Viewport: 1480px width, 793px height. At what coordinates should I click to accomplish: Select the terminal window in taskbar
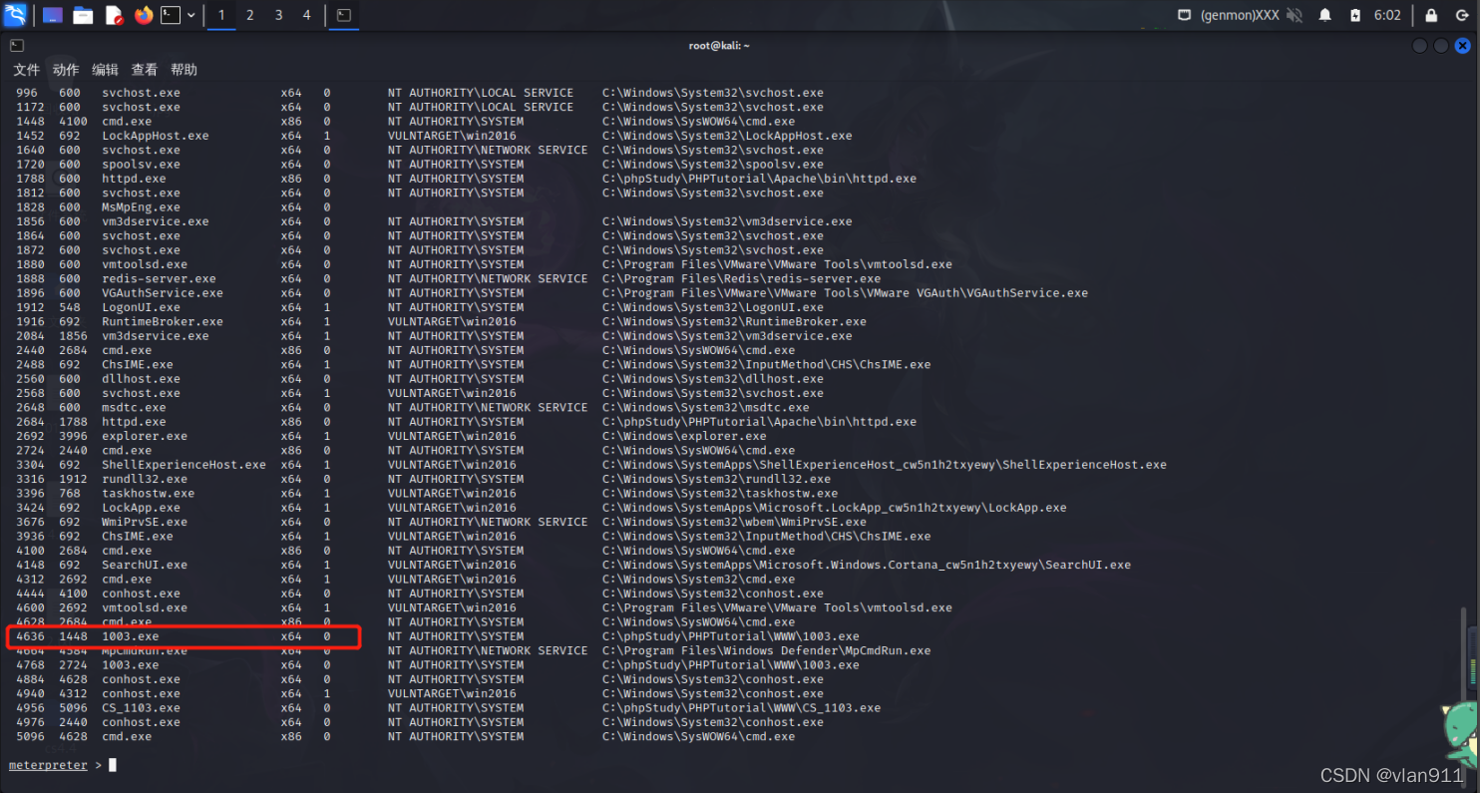[343, 15]
